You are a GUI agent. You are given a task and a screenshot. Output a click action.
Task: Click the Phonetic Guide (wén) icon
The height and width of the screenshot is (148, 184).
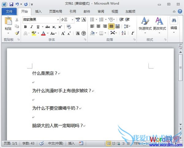pos(78,20)
